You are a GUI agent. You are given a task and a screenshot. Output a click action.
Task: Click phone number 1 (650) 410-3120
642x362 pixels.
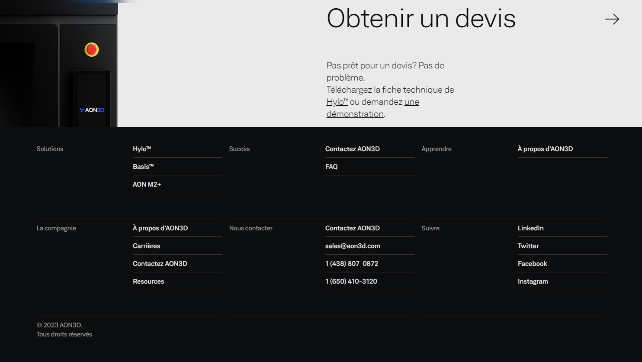click(351, 281)
